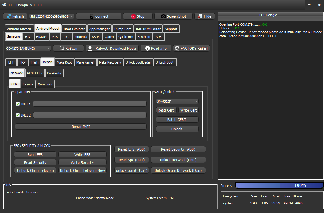Click Unlock Qcom Network (Diag) button
324x213 pixels.
[x=178, y=170]
